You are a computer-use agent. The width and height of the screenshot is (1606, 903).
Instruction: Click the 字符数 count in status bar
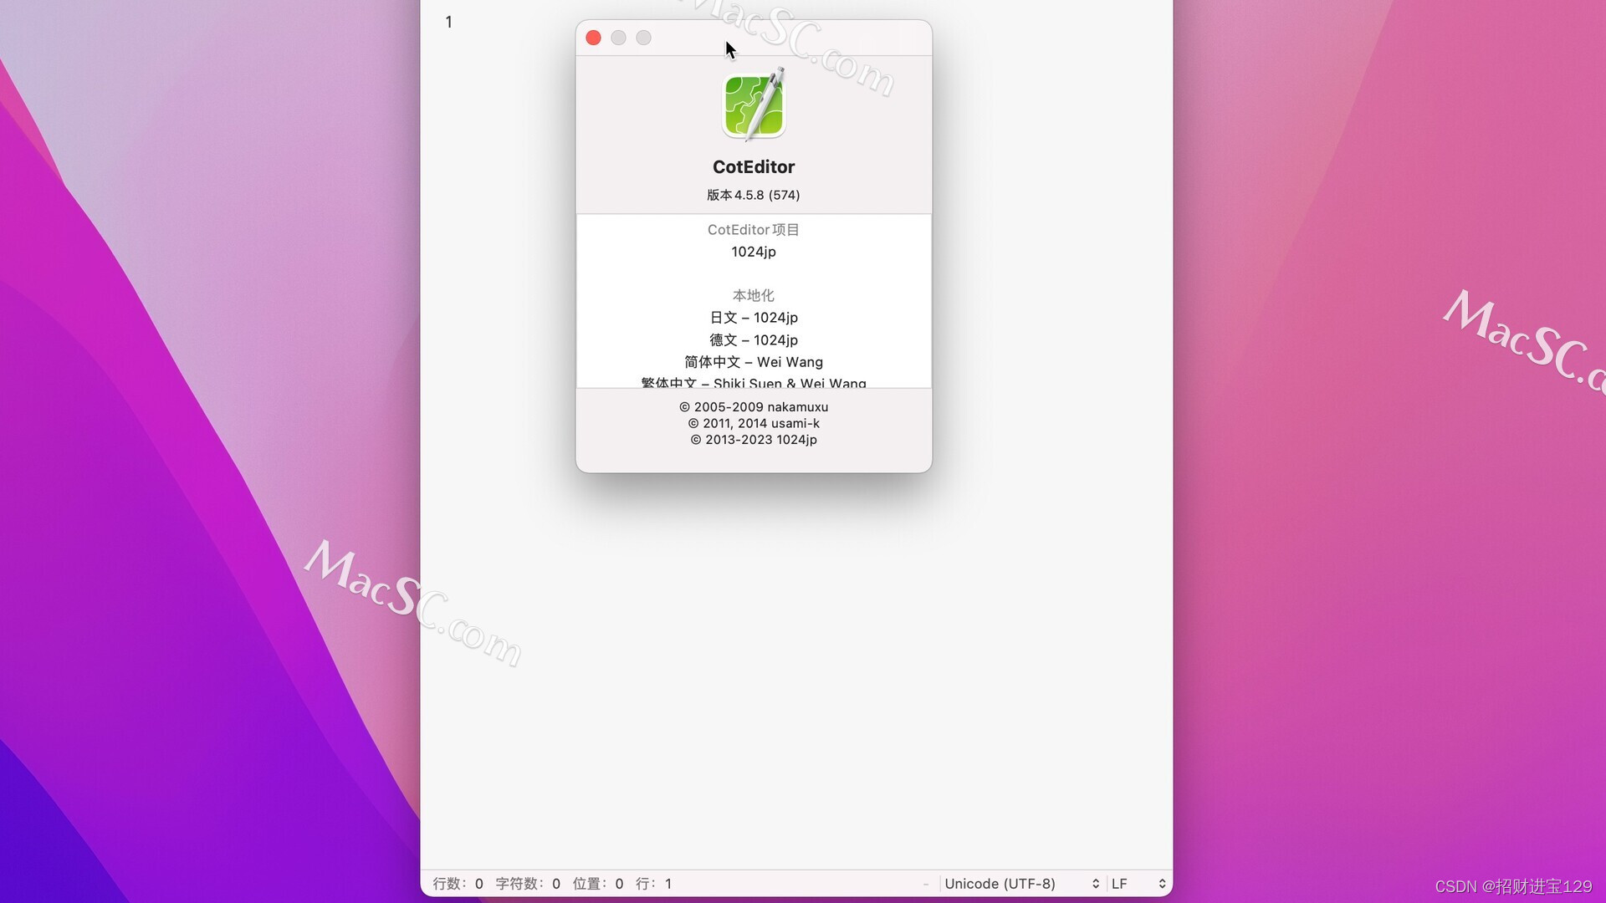528,884
